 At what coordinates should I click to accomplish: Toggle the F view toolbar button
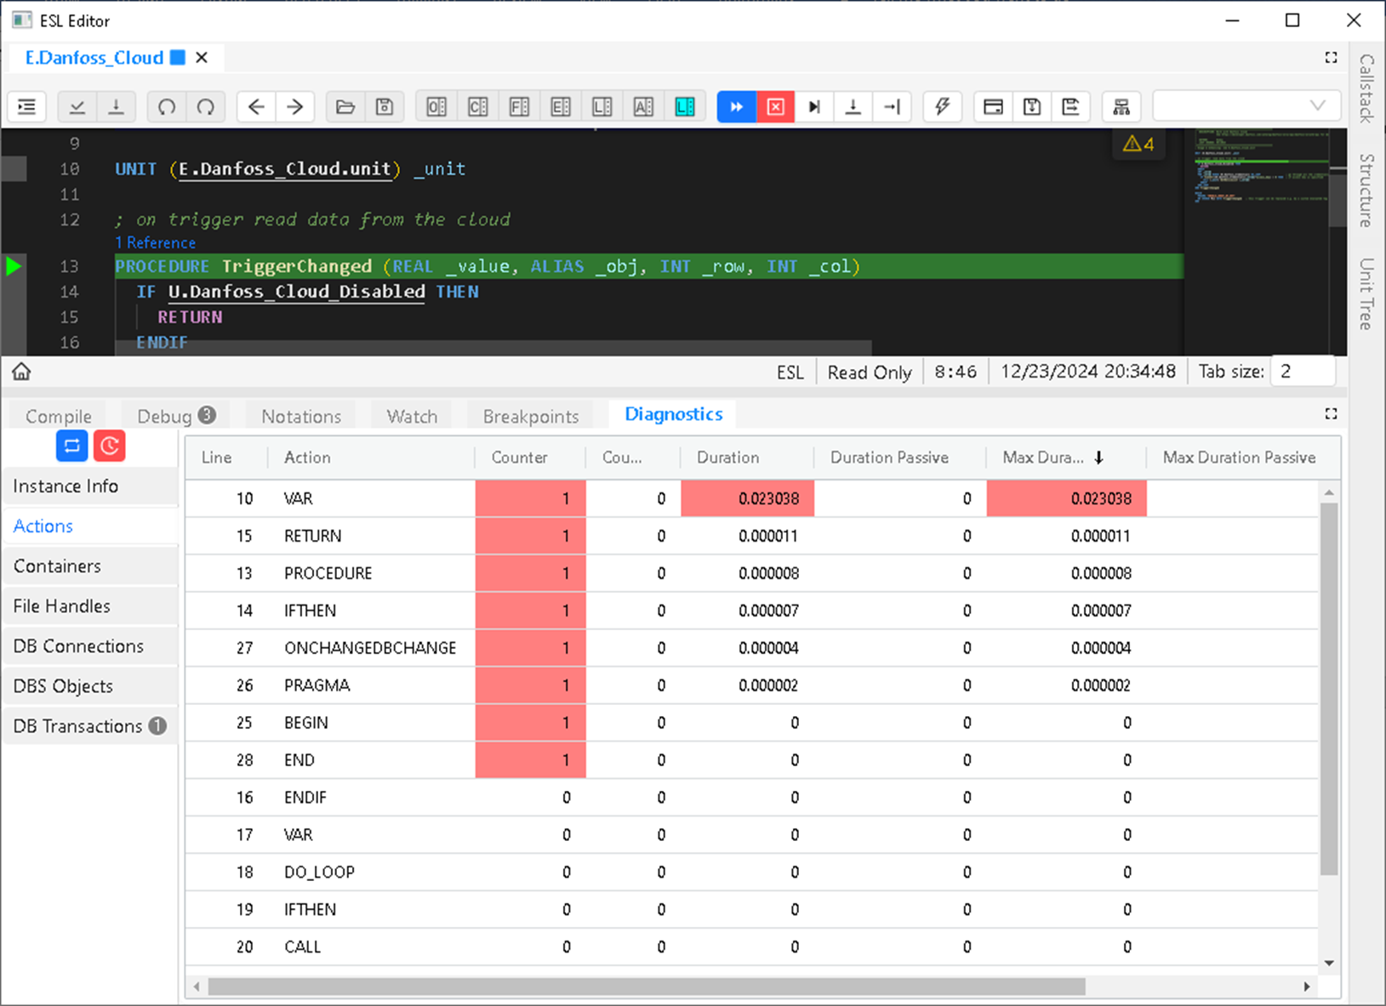(519, 107)
